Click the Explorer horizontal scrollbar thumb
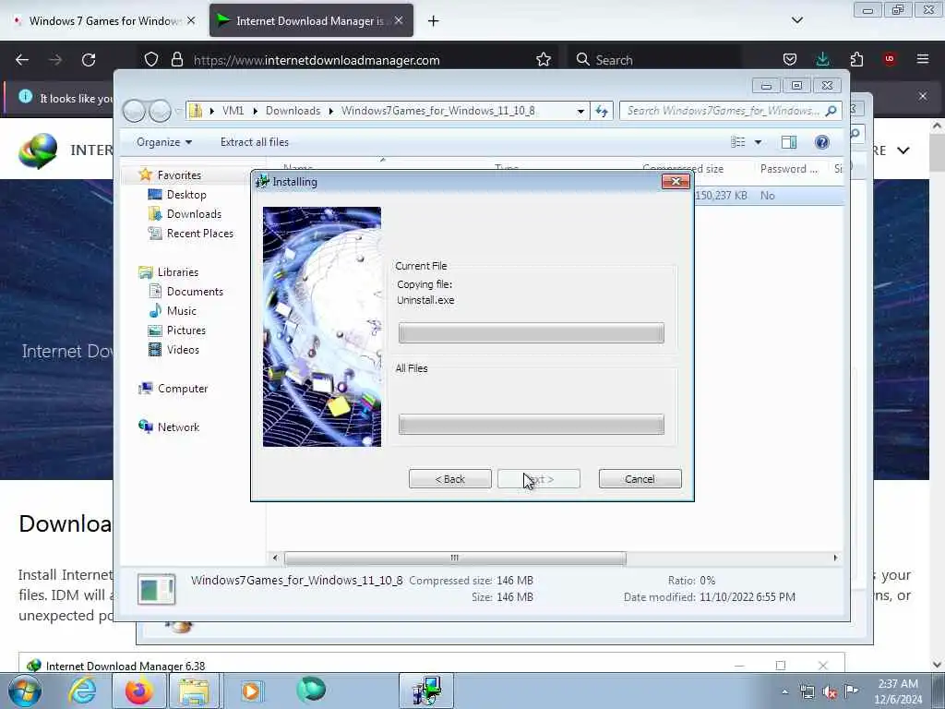 pos(455,559)
